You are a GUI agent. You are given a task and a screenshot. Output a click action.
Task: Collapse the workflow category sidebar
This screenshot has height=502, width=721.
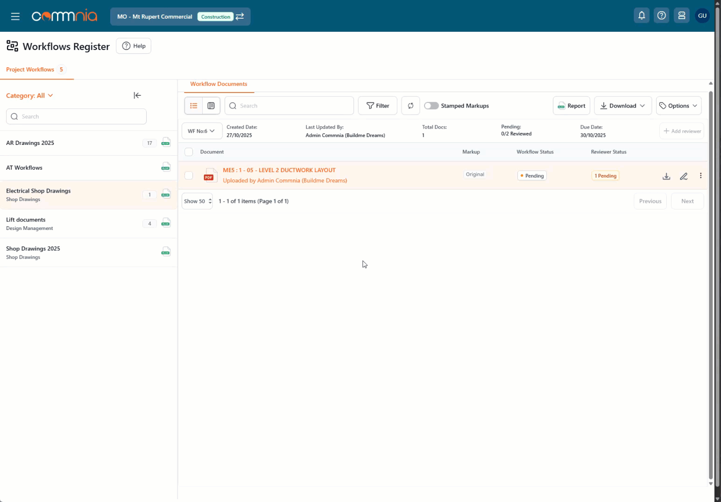pos(137,95)
